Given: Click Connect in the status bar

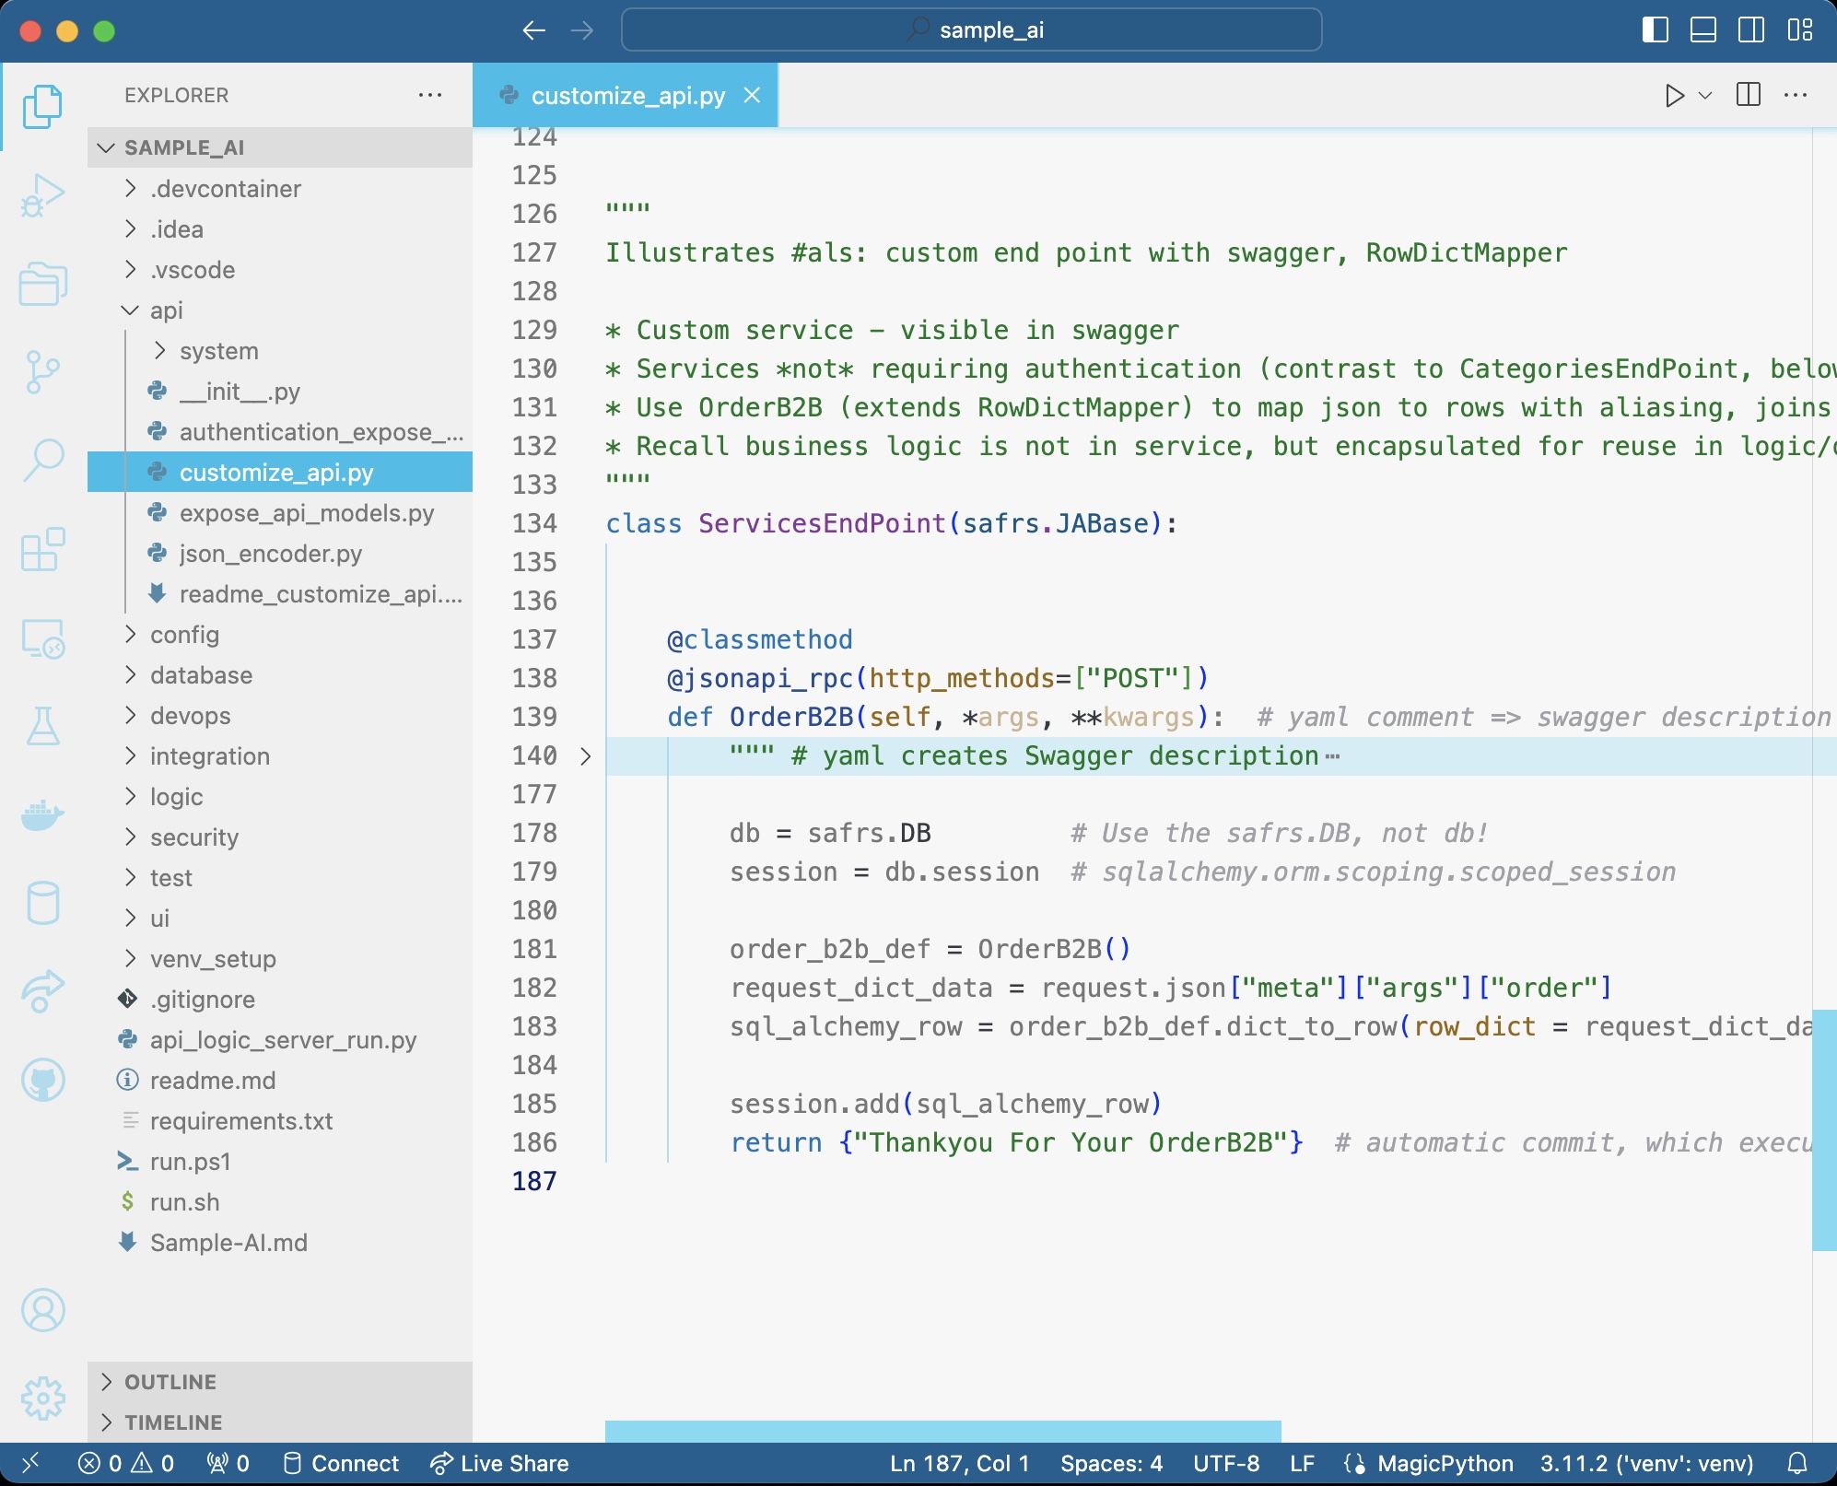Looking at the screenshot, I should tap(342, 1463).
